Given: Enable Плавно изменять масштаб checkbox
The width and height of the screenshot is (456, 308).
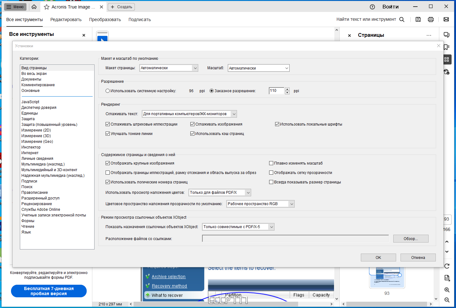Looking at the screenshot, I should click(271, 163).
